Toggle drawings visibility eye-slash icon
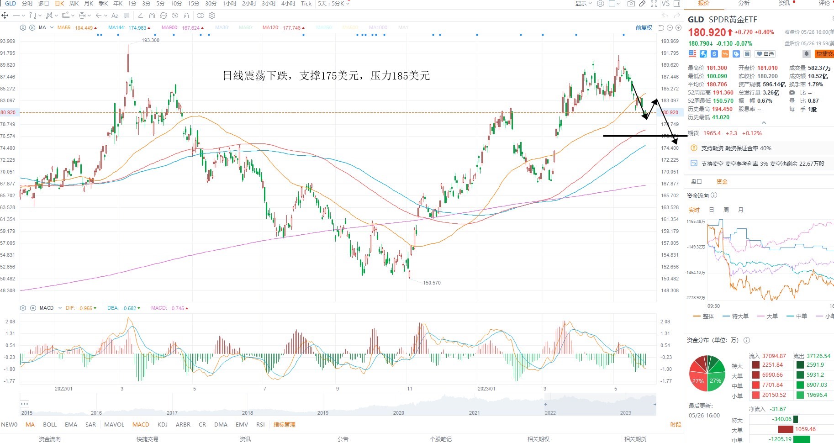Screen dimensions: 834x443 (x=175, y=16)
